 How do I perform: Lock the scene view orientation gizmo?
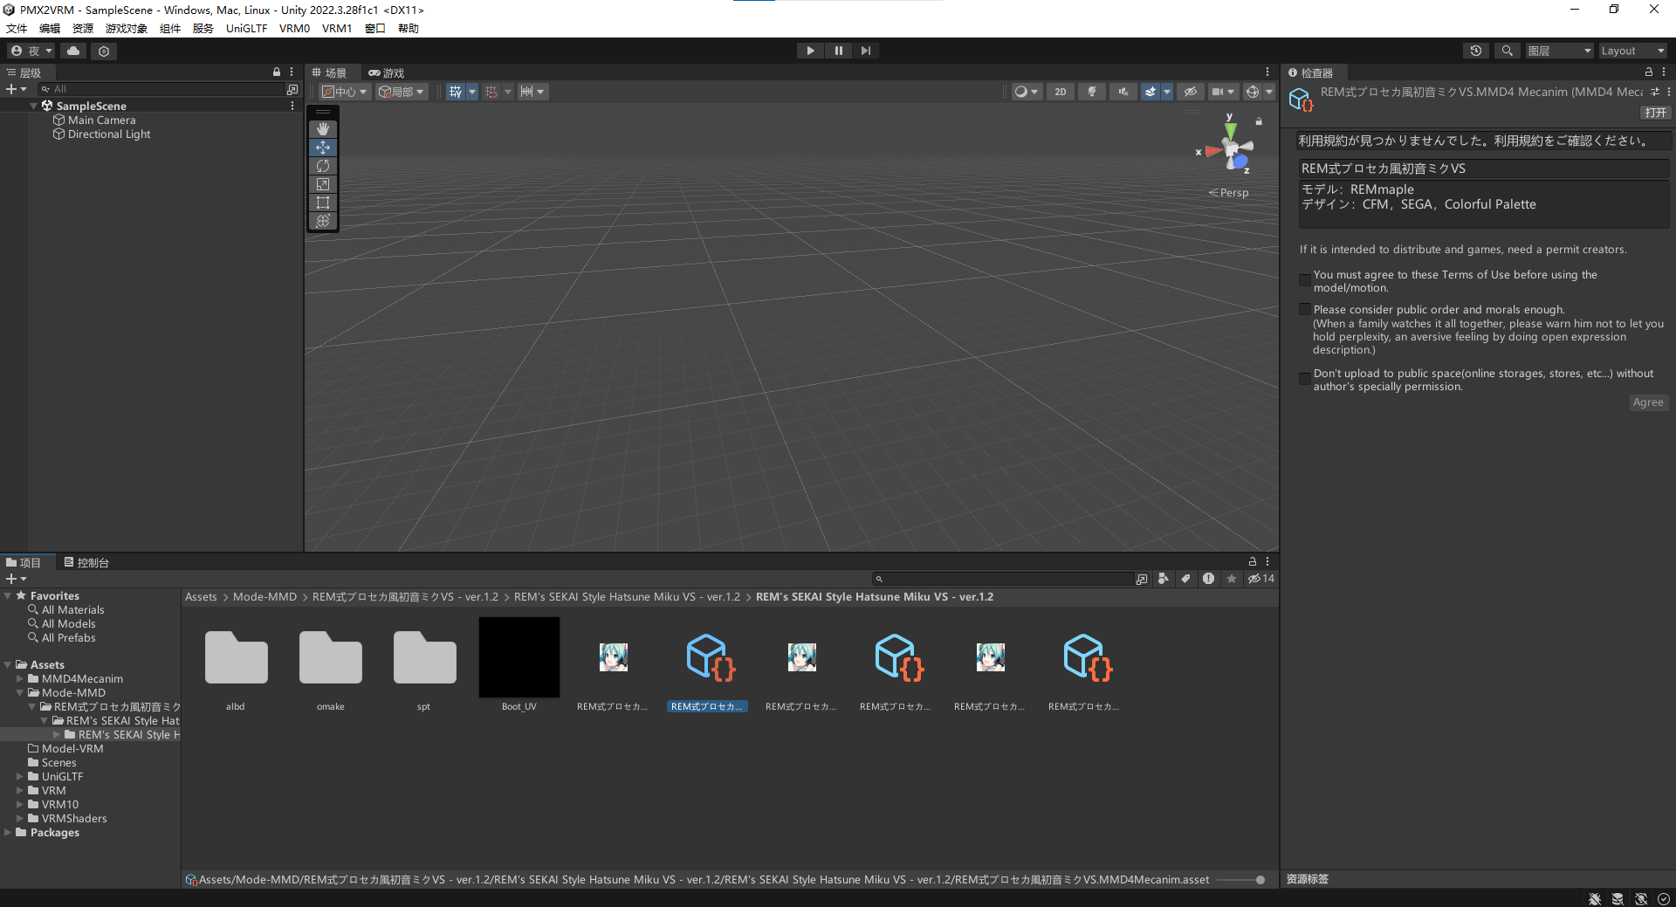[x=1259, y=121]
